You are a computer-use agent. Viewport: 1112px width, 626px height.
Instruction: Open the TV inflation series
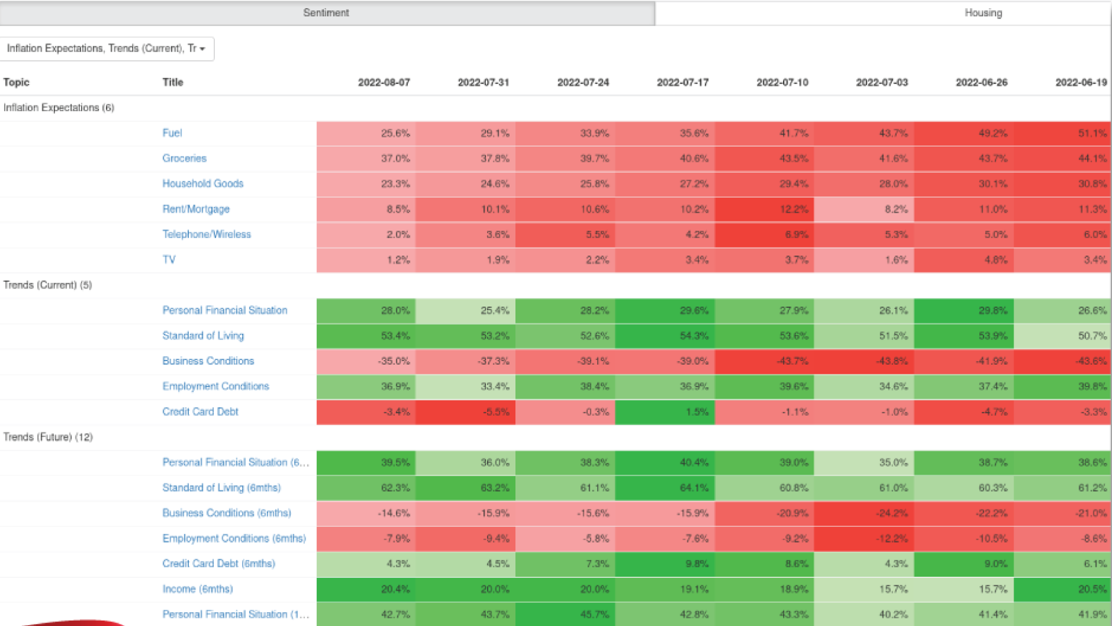(x=169, y=260)
